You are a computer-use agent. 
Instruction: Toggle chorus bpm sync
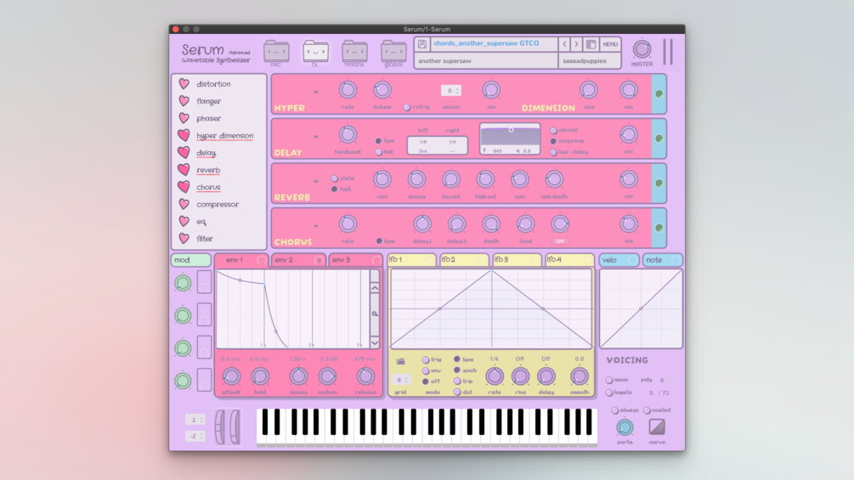pyautogui.click(x=379, y=241)
